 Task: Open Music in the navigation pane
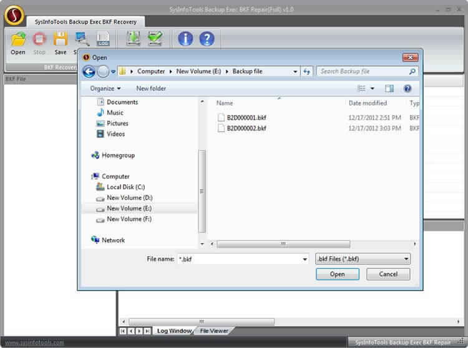[x=110, y=113]
